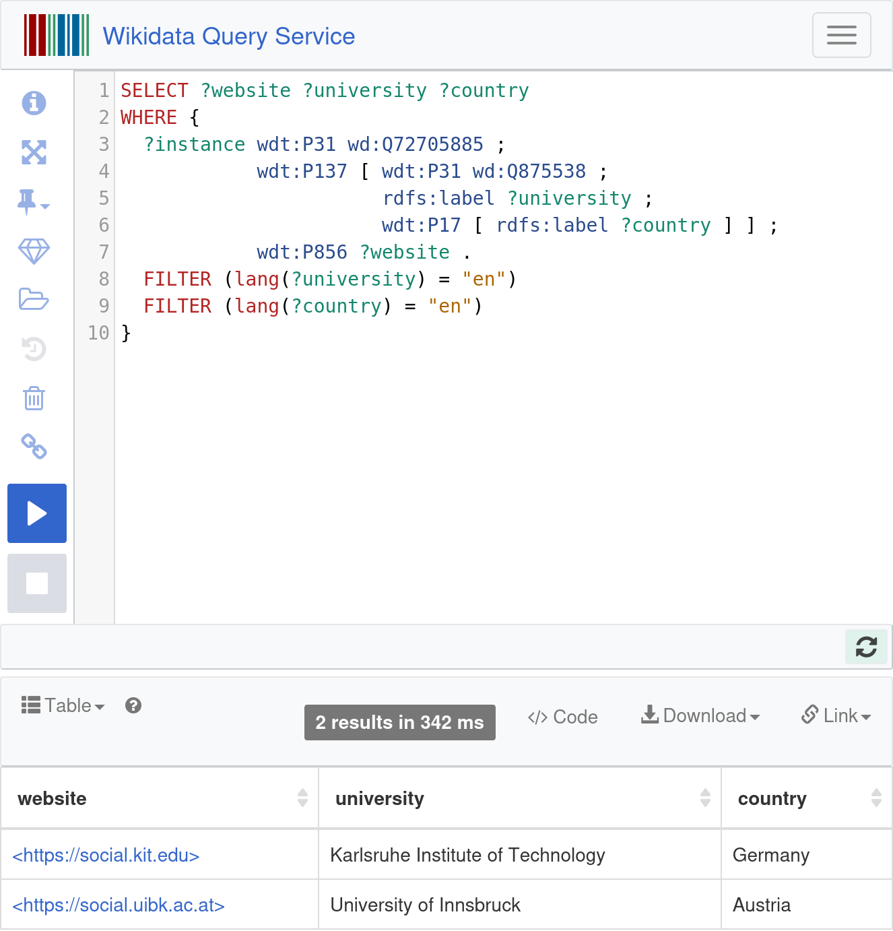893x931 pixels.
Task: Generate a short link with the chain icon
Action: pyautogui.click(x=34, y=447)
